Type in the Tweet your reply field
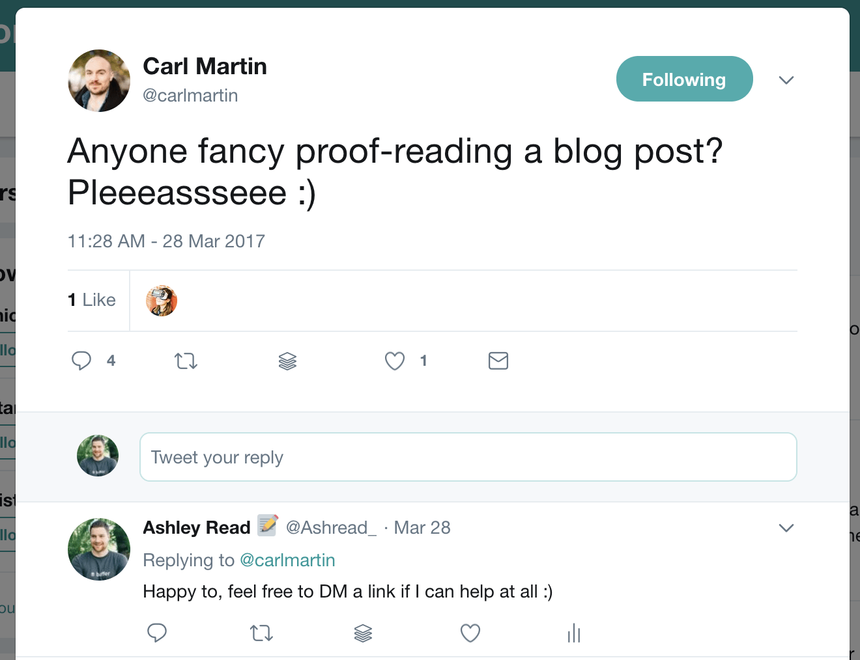The width and height of the screenshot is (860, 660). point(468,457)
